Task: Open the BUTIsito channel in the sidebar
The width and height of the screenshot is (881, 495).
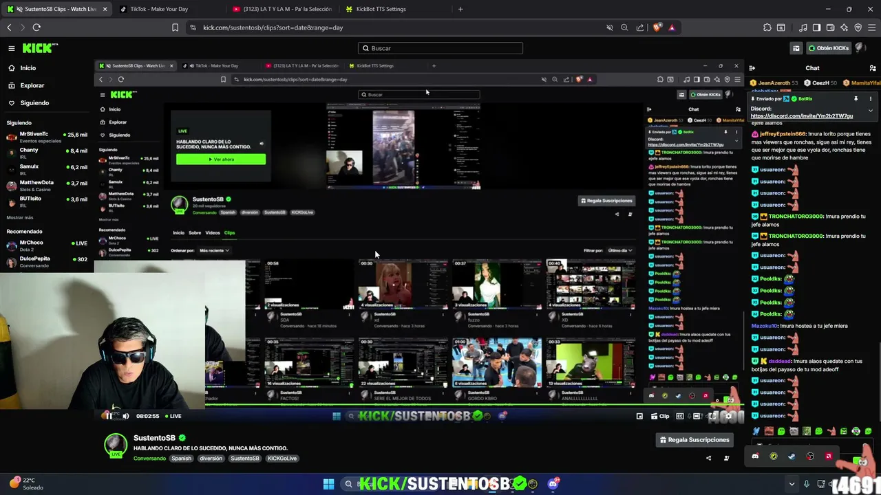Action: tap(47, 201)
